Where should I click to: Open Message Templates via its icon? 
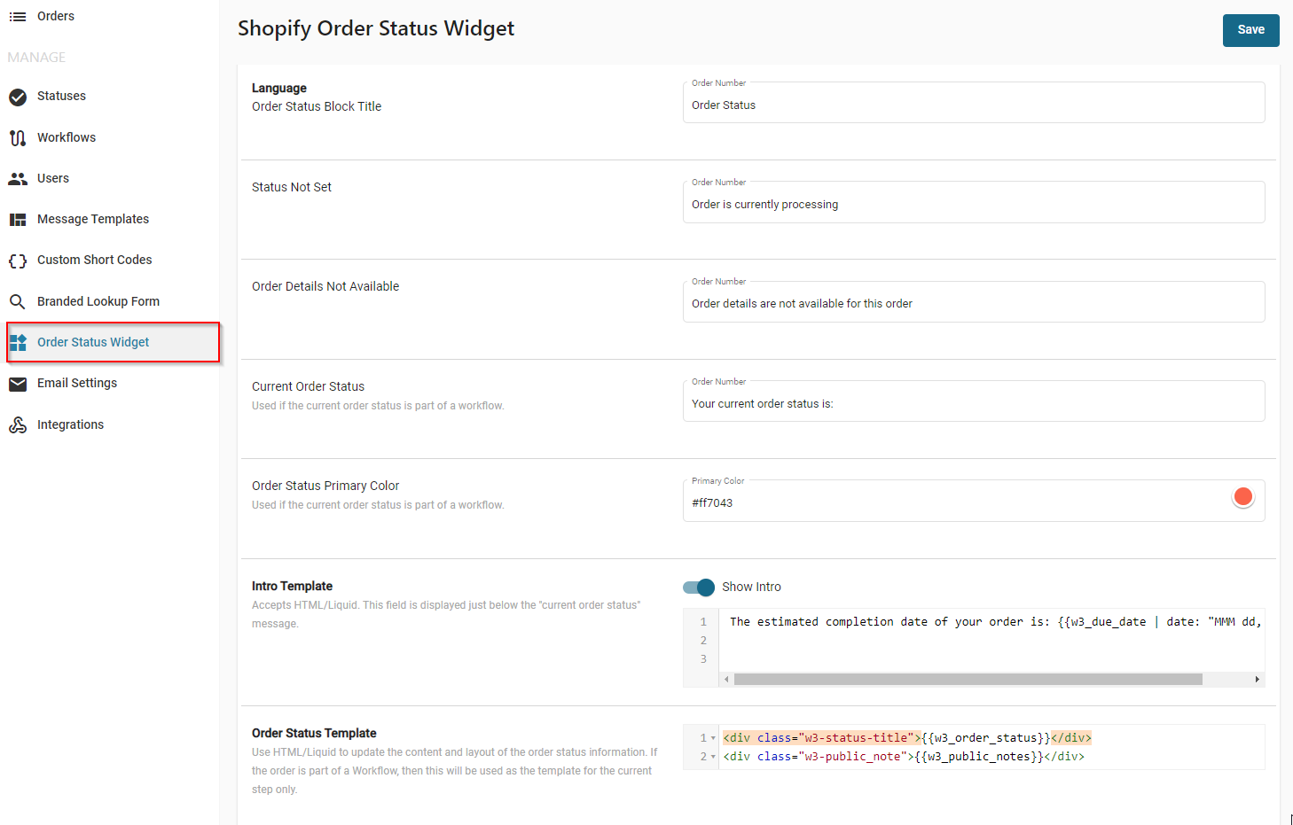pos(18,219)
